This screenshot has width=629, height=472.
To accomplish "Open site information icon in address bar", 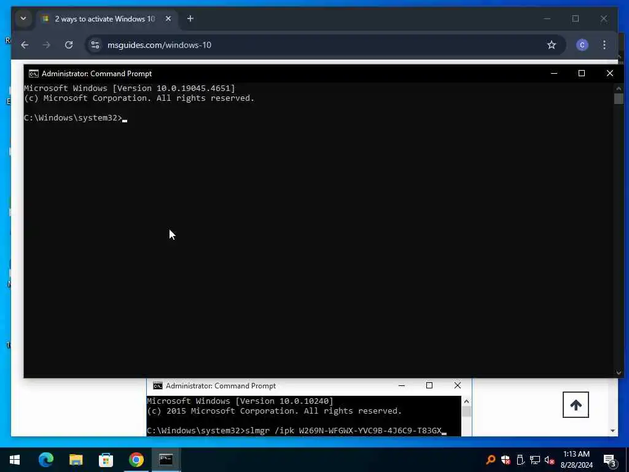I will click(95, 45).
